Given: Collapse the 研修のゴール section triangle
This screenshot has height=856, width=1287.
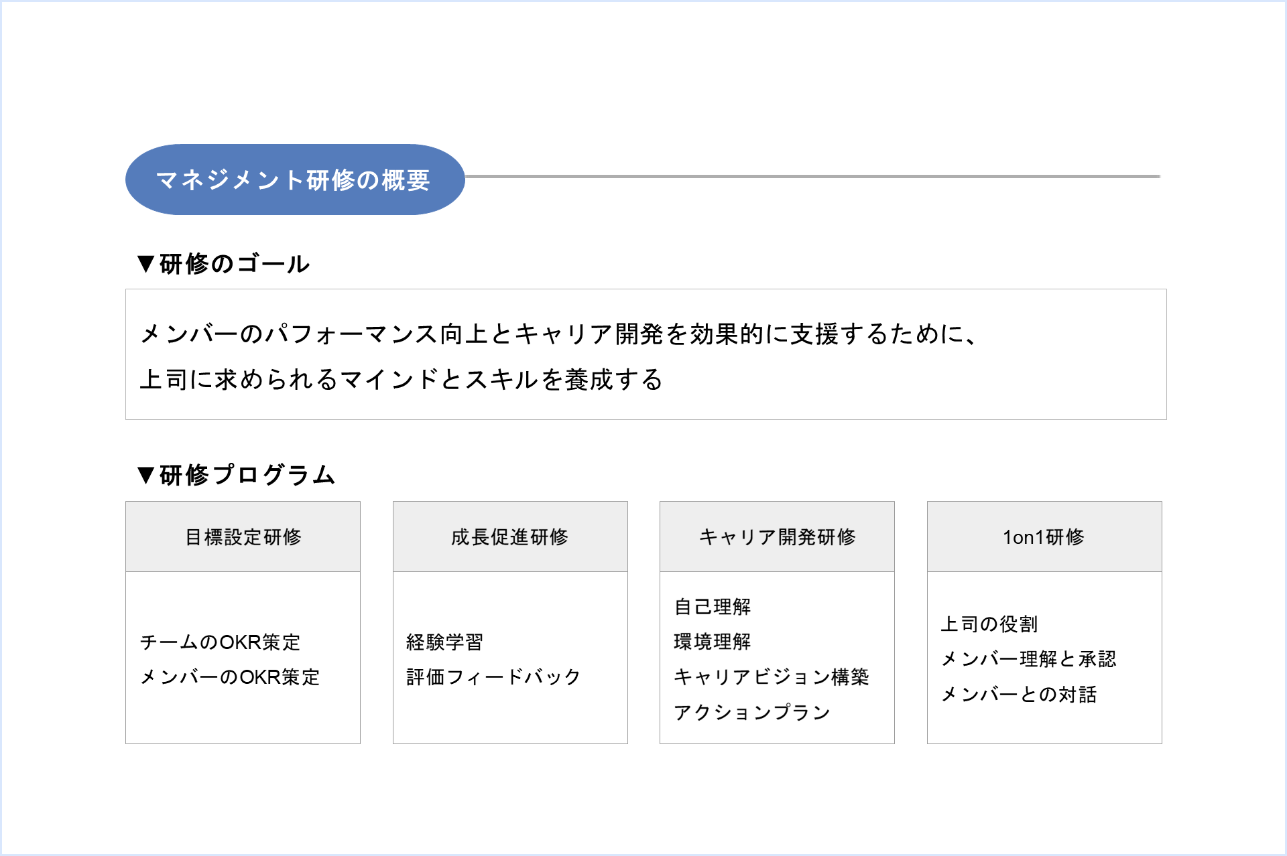Looking at the screenshot, I should (x=145, y=264).
